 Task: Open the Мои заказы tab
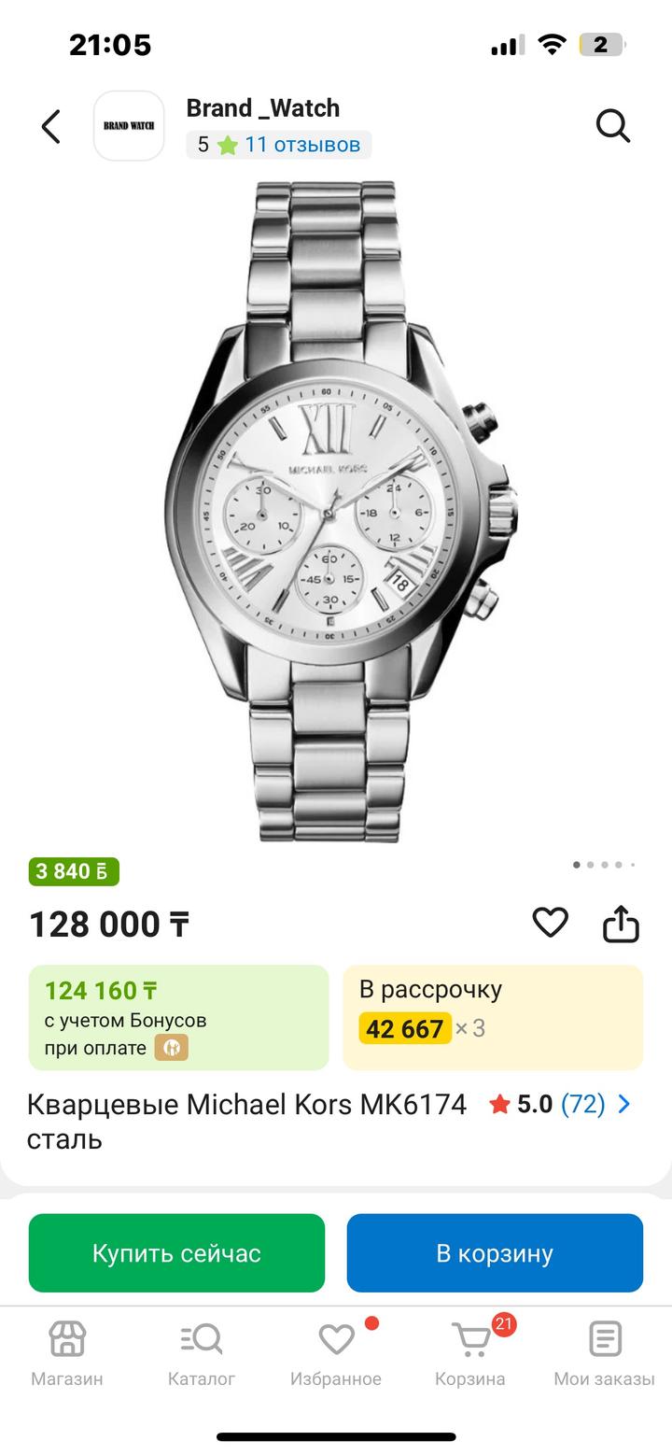(605, 1352)
